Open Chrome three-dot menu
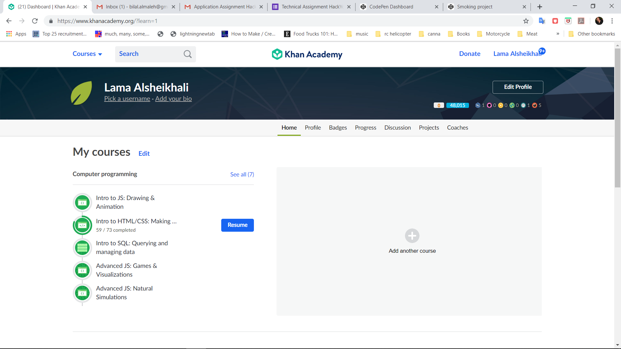This screenshot has width=621, height=349. [x=612, y=21]
